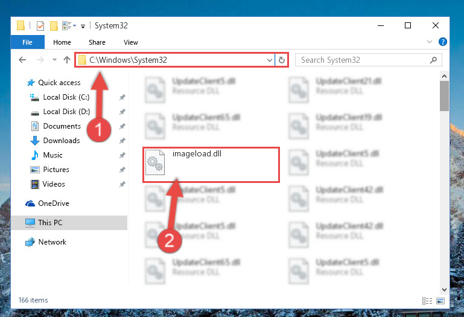The image size is (464, 317).
Task: Click the search magnifier icon
Action: (x=433, y=60)
